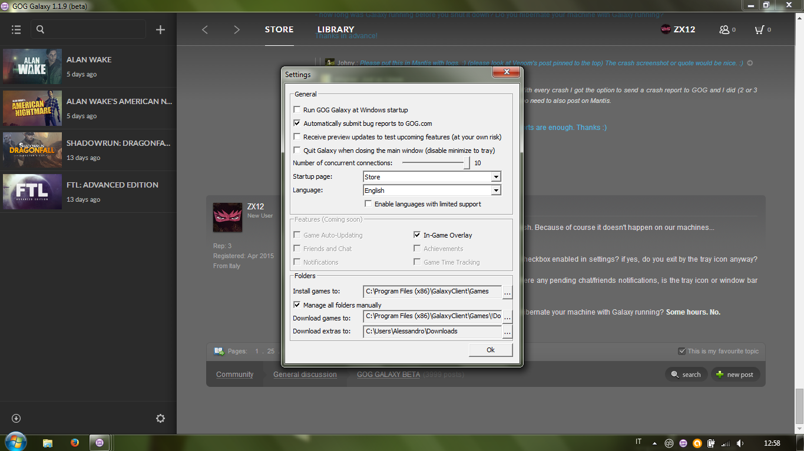Browse for the Download extras folder

pyautogui.click(x=507, y=332)
